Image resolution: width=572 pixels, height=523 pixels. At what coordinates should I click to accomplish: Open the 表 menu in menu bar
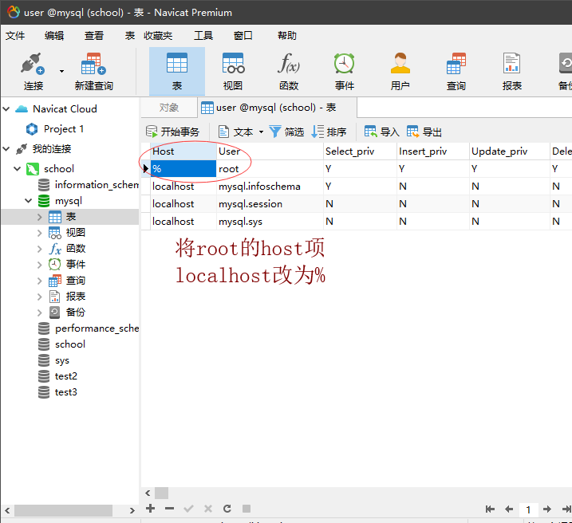pos(130,36)
